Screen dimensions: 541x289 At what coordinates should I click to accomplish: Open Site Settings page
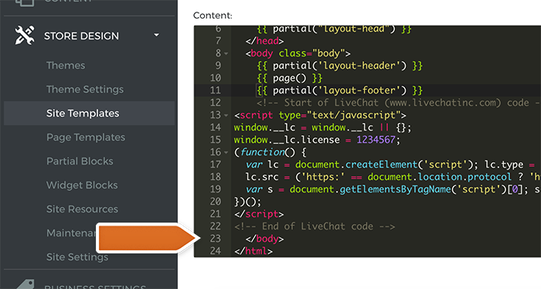coord(77,257)
